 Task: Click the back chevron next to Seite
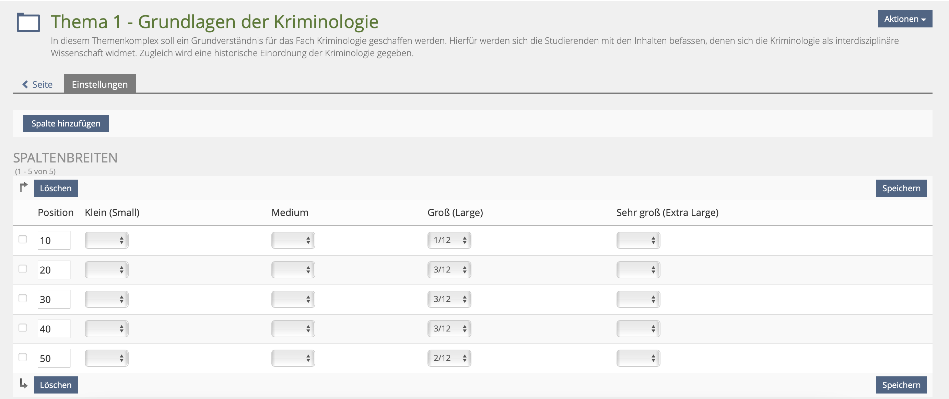[x=25, y=84]
